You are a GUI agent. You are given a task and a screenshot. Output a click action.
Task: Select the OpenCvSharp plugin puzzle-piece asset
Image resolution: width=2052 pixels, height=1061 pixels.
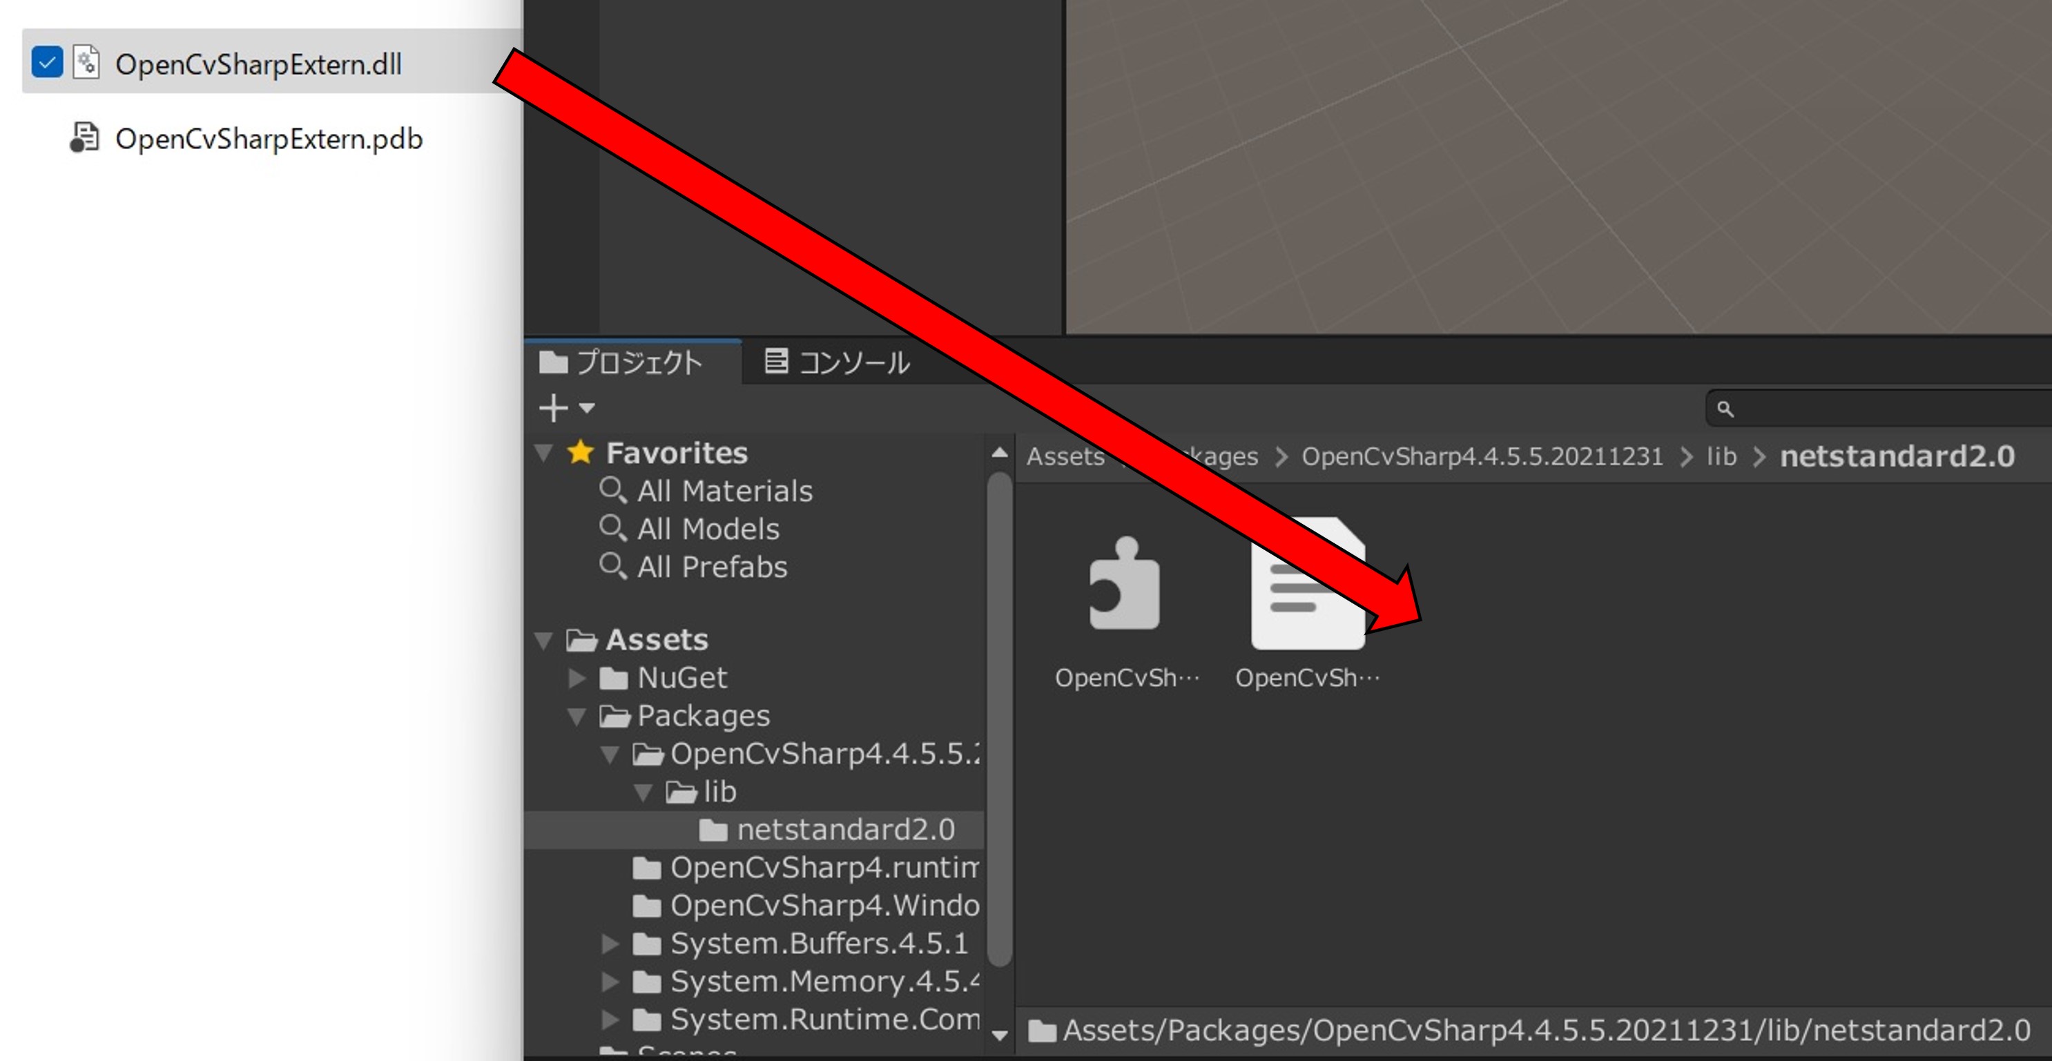[x=1125, y=584]
